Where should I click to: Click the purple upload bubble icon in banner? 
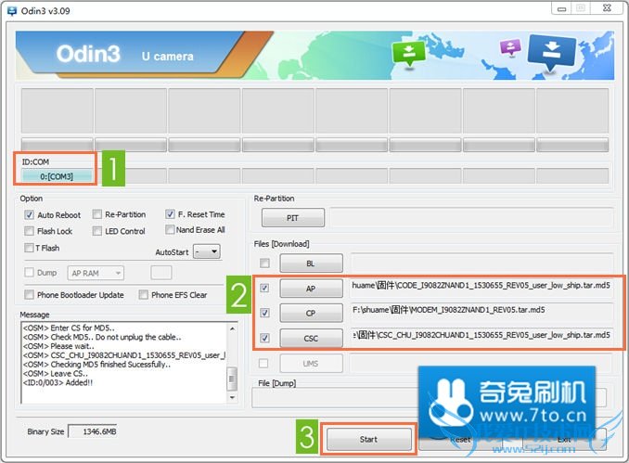[x=510, y=47]
